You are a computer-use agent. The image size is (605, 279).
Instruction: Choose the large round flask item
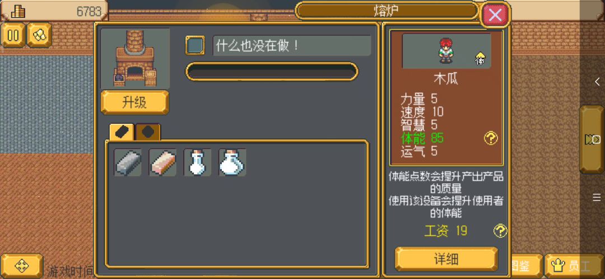[x=232, y=162]
